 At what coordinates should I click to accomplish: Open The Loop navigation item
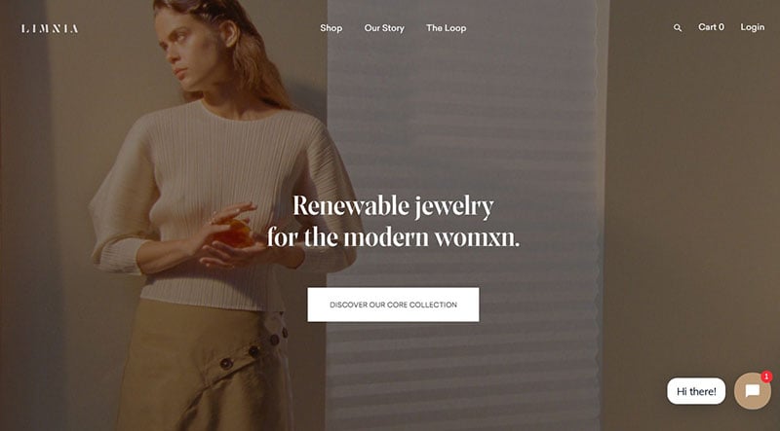click(x=447, y=28)
